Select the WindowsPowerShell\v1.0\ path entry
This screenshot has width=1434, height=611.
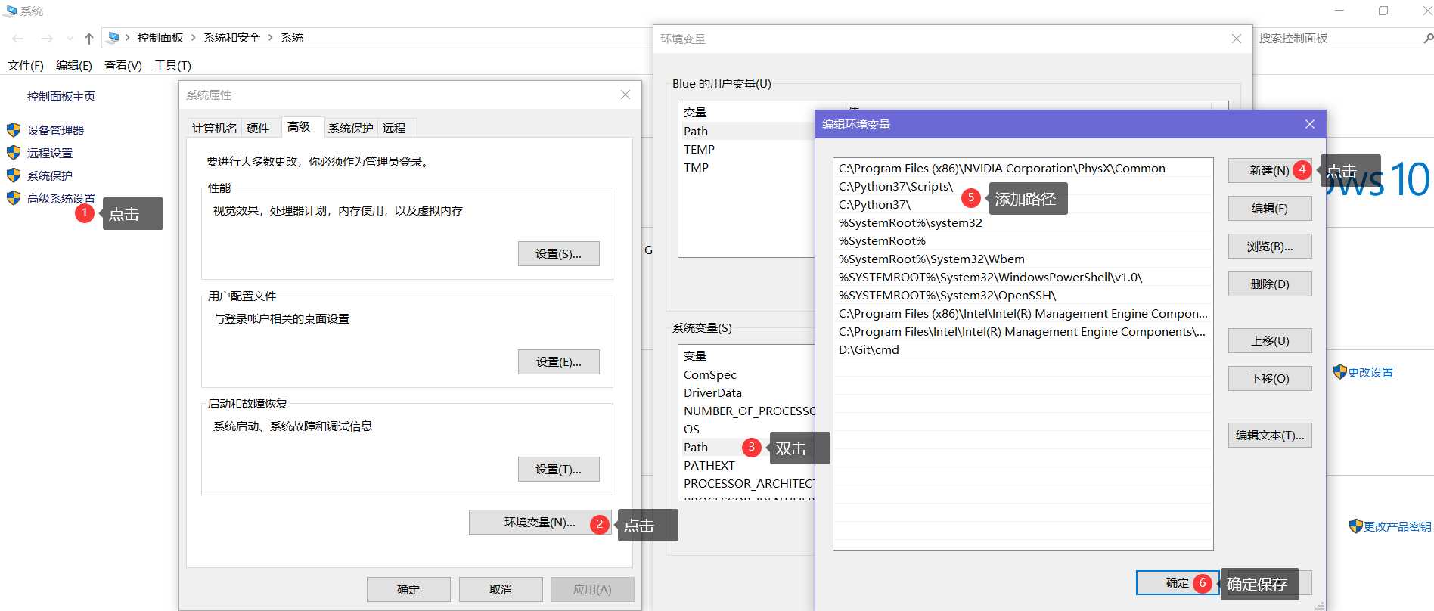pyautogui.click(x=1023, y=278)
